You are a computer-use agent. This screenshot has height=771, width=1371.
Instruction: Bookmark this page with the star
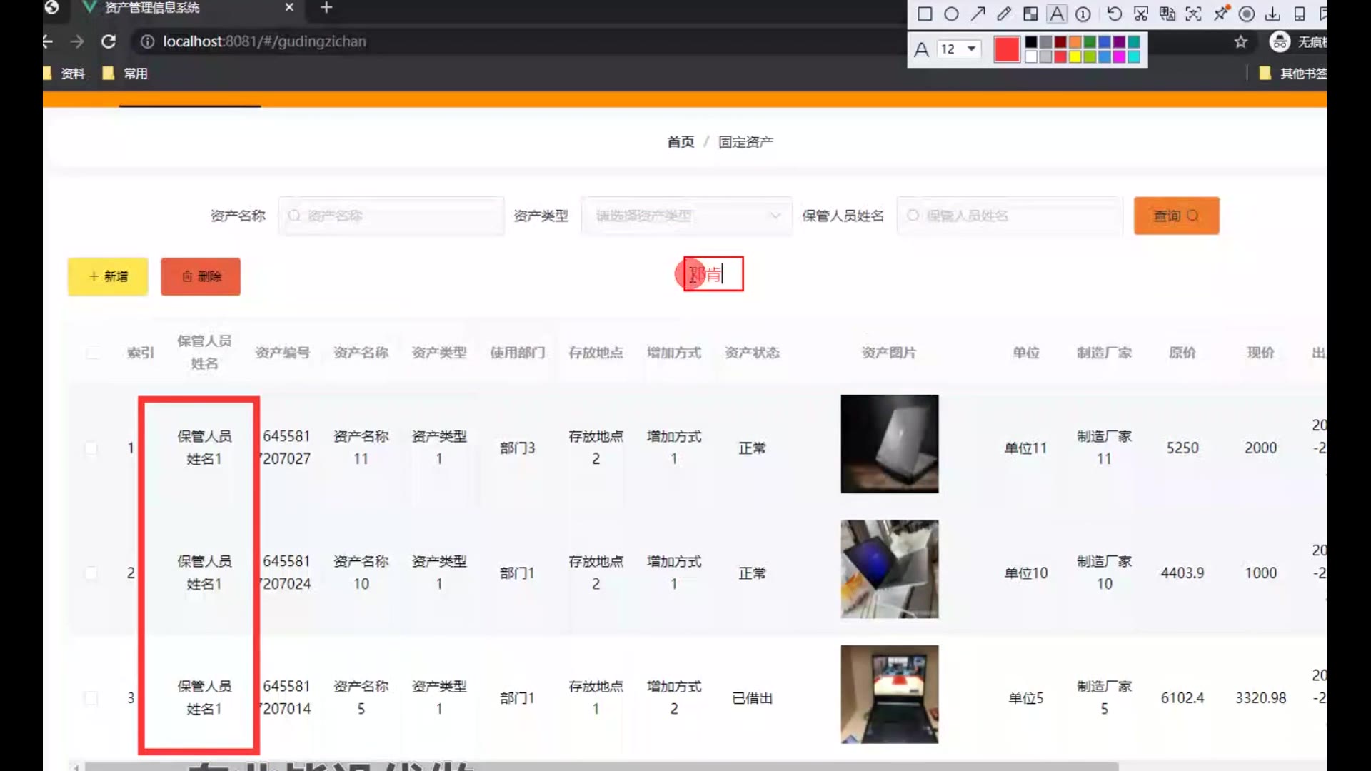click(1241, 41)
